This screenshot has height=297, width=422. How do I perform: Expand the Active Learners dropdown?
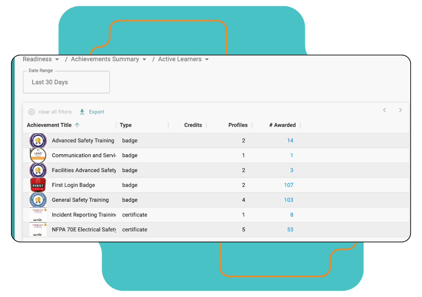[207, 60]
